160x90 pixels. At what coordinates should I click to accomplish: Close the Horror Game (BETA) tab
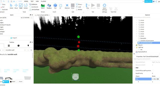pos(50,15)
